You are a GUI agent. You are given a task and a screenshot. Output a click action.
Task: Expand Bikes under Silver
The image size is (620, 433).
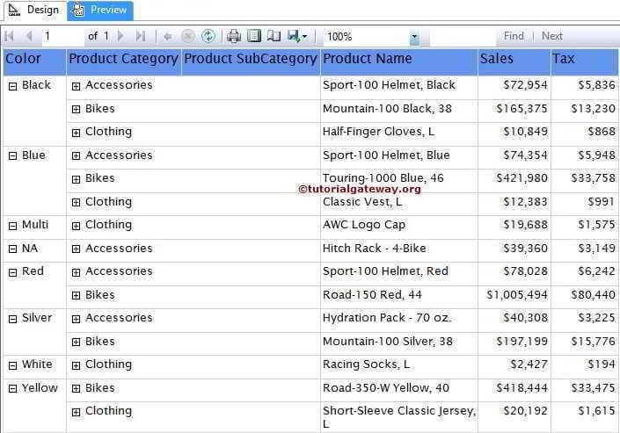coord(76,343)
